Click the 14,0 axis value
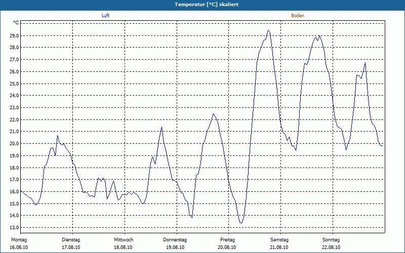The height and width of the screenshot is (253, 405). pos(14,216)
